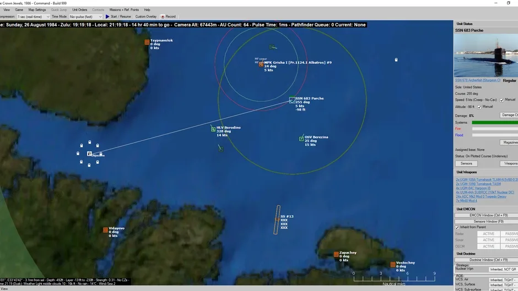Viewport: 518px width, 291px height.
Task: Set OECM EMCON to PASSIVE
Action: (509, 246)
